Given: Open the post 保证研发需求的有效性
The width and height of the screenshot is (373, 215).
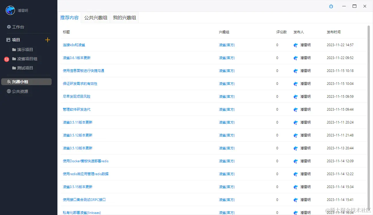Looking at the screenshot, I should pos(80,84).
